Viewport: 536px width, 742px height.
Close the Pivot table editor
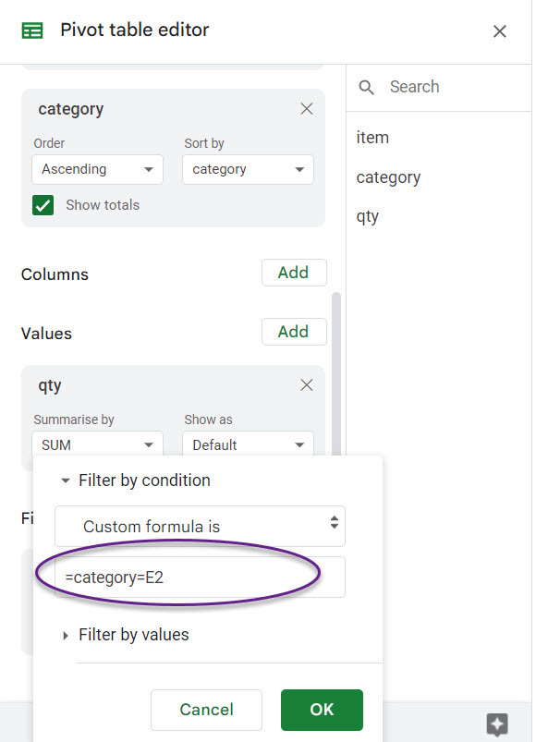(500, 30)
